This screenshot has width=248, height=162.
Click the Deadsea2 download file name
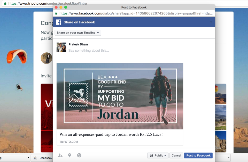(46, 158)
